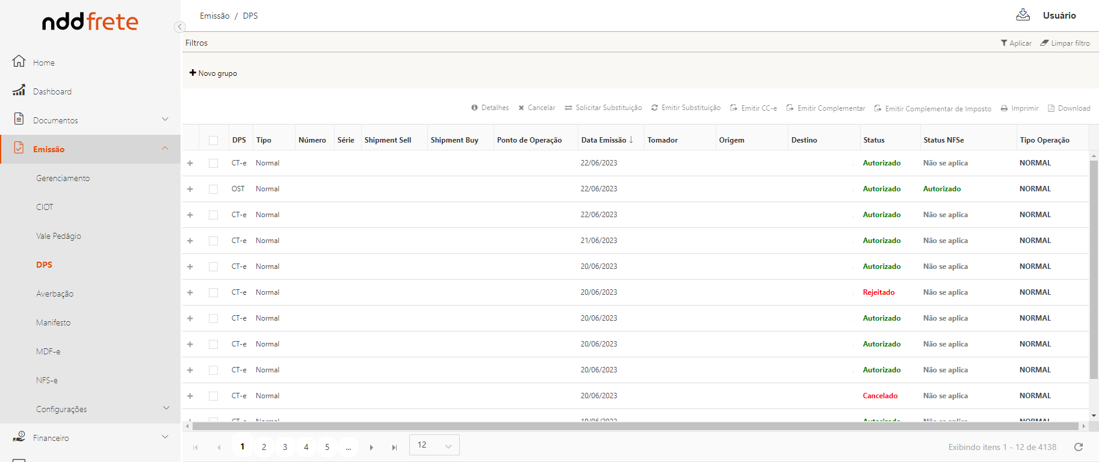Click the Detalhes info icon
The image size is (1099, 462).
tap(474, 108)
